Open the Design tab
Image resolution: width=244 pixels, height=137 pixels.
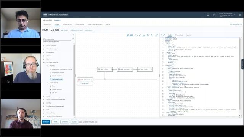57,24
